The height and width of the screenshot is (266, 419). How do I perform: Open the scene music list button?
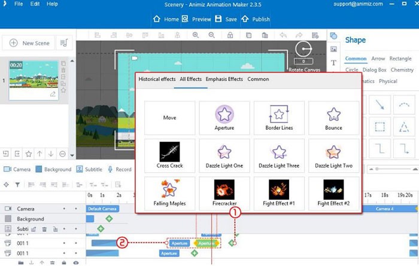point(64,43)
